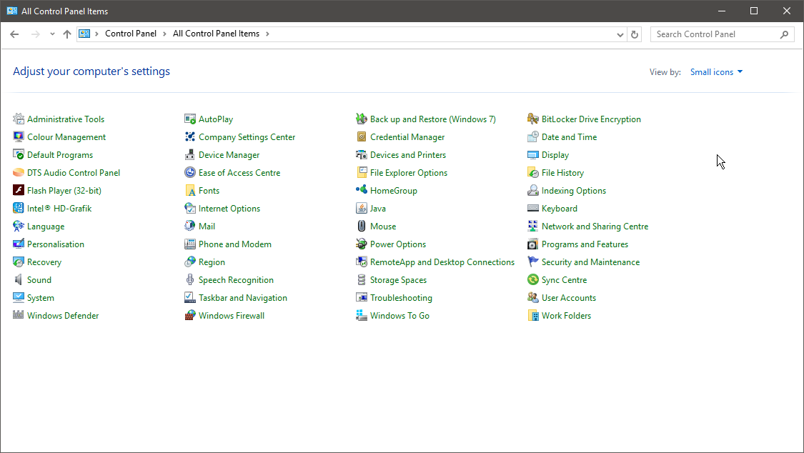Open the Work Folders link
The height and width of the screenshot is (453, 804).
coord(566,316)
